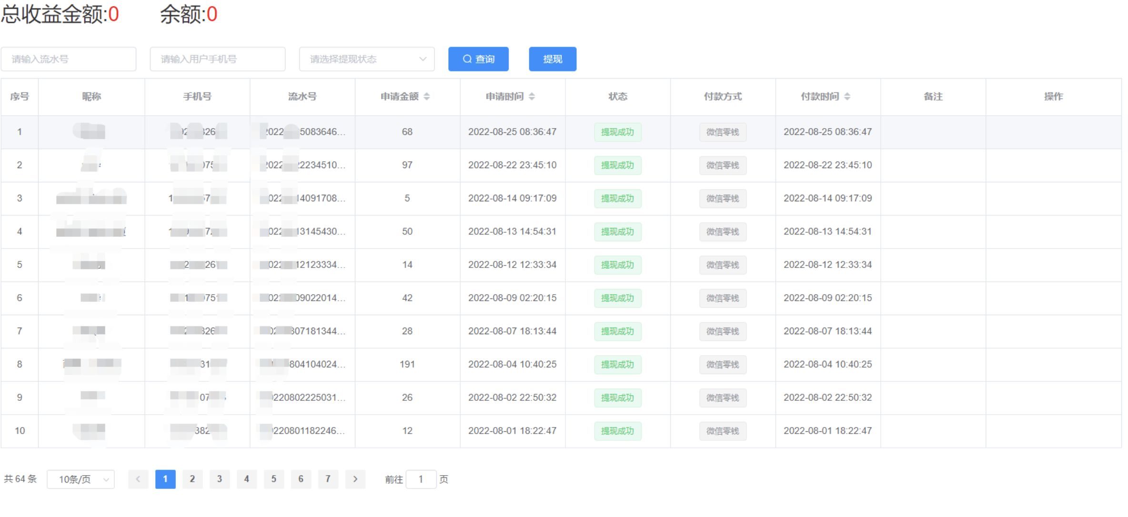This screenshot has width=1128, height=517.
Task: Click amount 97 cell
Action: [x=407, y=165]
